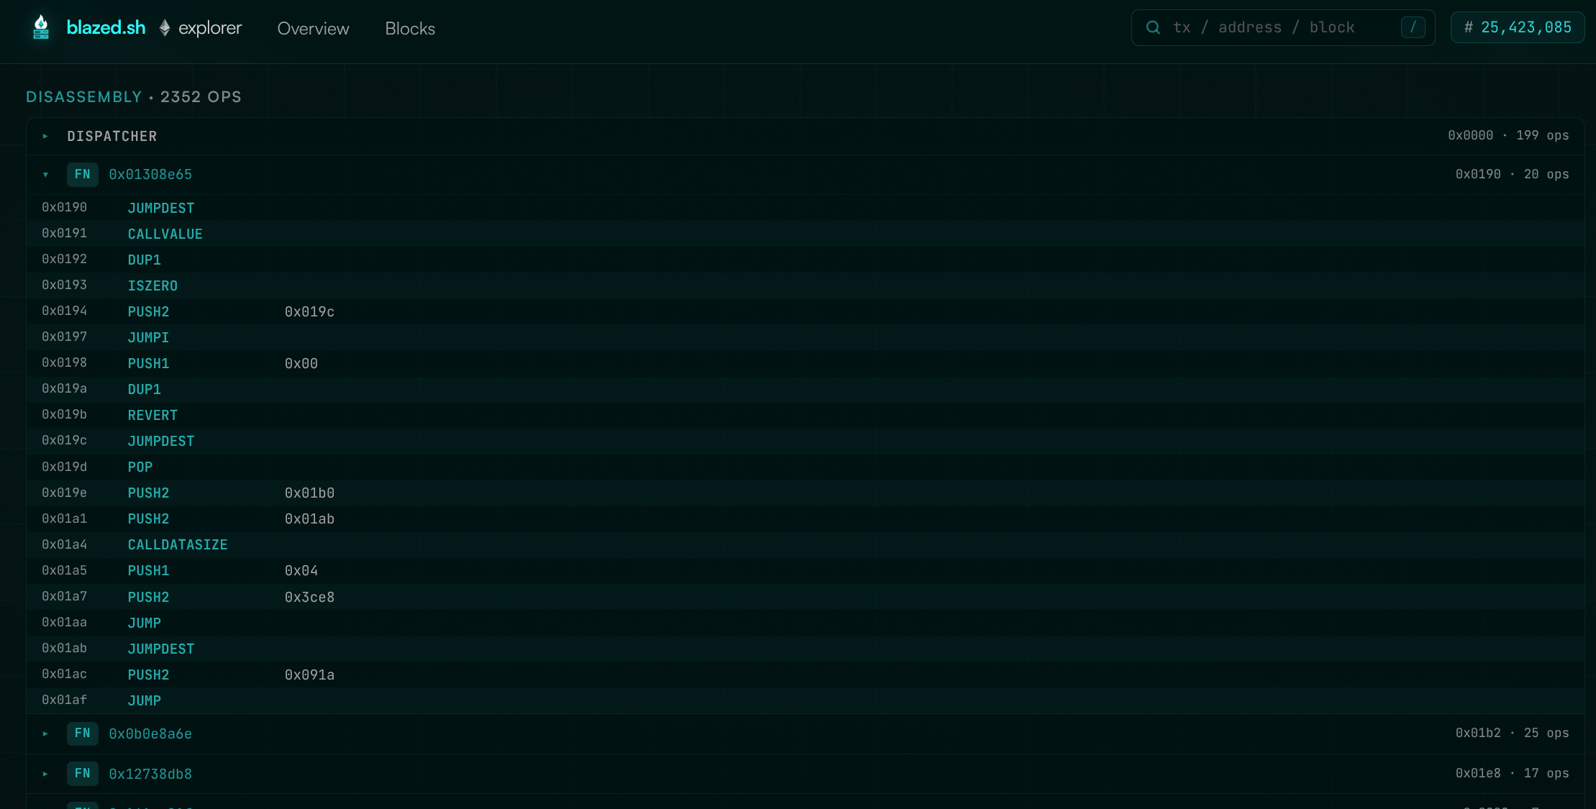Click the FN badge beside 0x01308e65
The height and width of the screenshot is (809, 1596).
point(83,174)
